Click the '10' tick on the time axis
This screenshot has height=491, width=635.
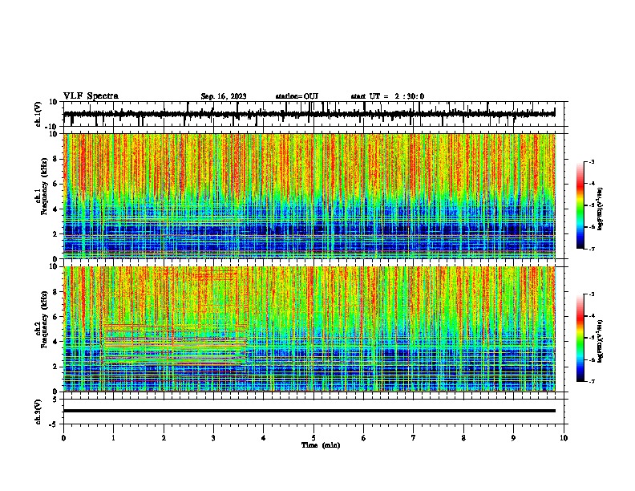point(564,438)
